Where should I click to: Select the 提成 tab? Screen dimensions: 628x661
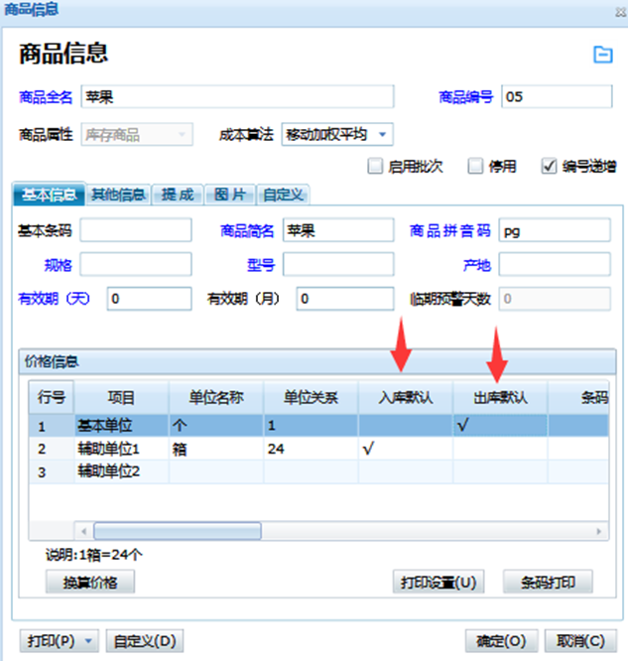tap(178, 195)
